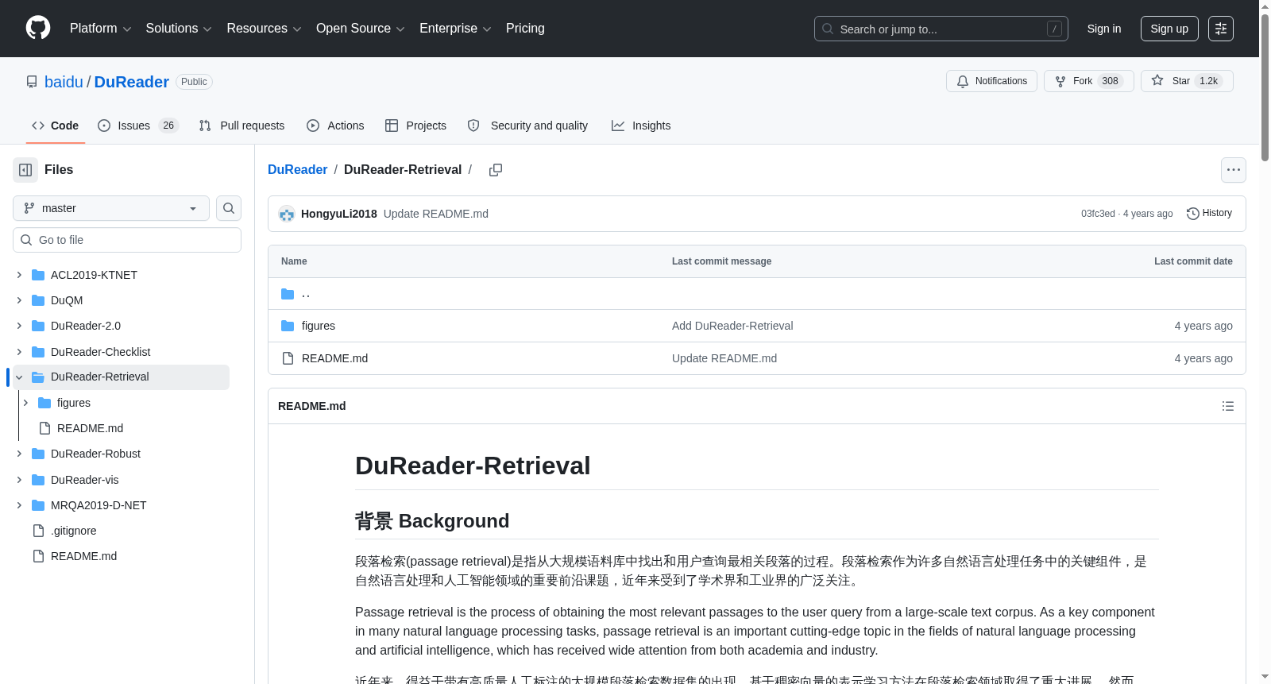The height and width of the screenshot is (684, 1271).
Task: Open the Projects tab
Action: (415, 126)
